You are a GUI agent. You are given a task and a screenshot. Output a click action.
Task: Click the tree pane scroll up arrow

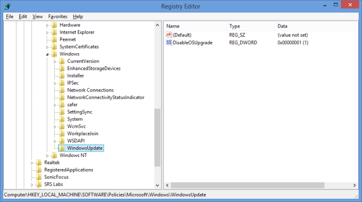click(158, 25)
